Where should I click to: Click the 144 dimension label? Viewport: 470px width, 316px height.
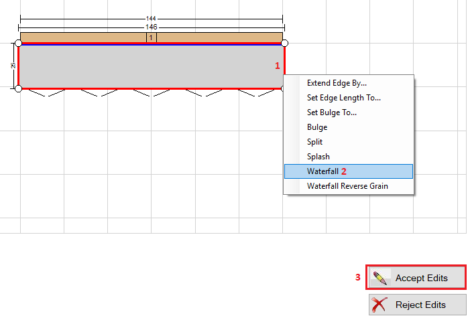click(x=151, y=19)
